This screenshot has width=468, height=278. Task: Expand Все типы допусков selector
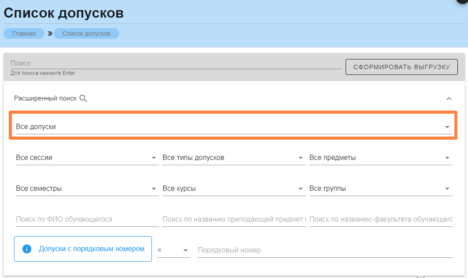click(x=233, y=158)
